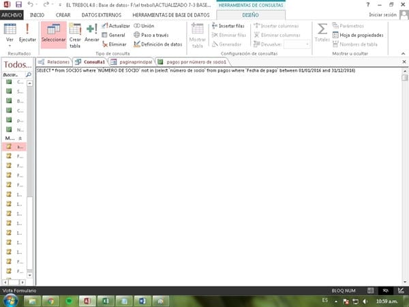
Task: Click Insertar filas
Action: [x=228, y=26]
